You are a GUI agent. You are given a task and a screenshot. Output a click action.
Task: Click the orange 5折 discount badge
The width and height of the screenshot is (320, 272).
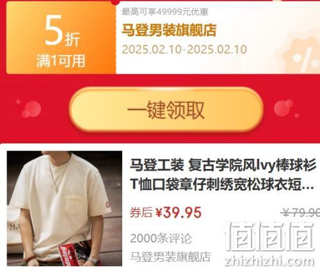point(61,38)
